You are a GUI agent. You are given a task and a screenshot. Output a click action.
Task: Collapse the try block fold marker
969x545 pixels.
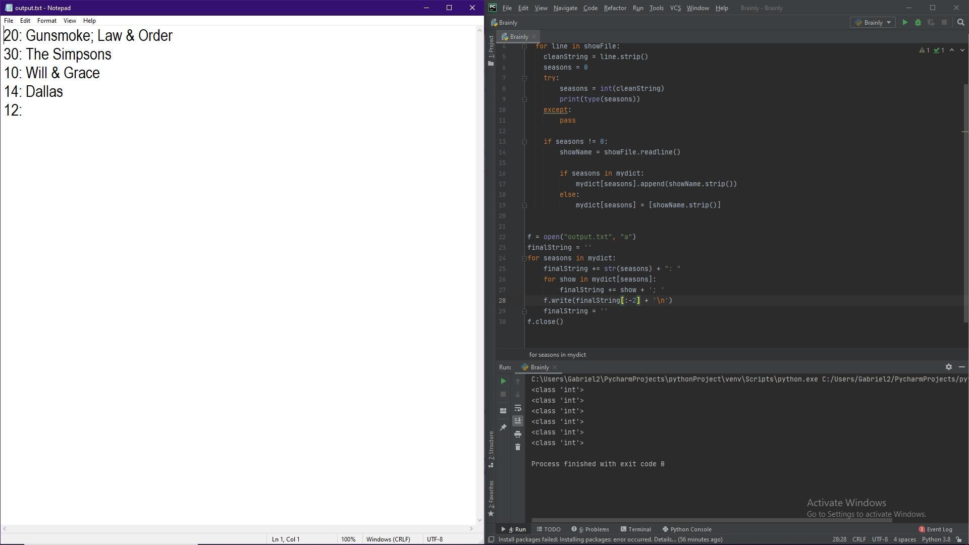point(524,78)
